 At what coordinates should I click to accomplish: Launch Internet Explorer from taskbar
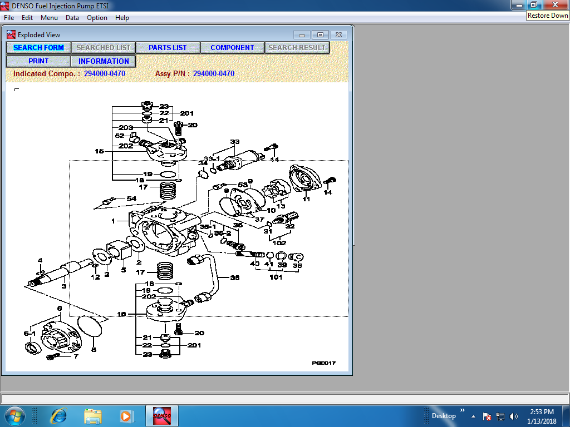(58, 416)
